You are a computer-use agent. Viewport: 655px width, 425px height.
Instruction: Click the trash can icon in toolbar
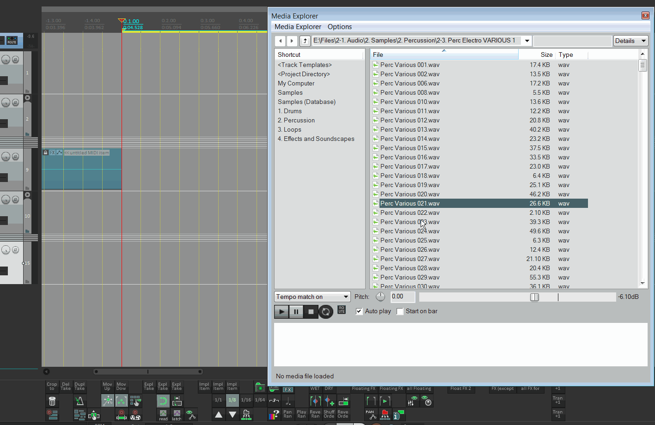(x=52, y=401)
